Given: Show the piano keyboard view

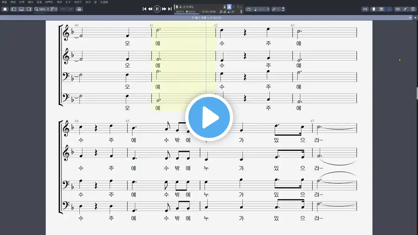Looking at the screenshot, I should tap(381, 9).
